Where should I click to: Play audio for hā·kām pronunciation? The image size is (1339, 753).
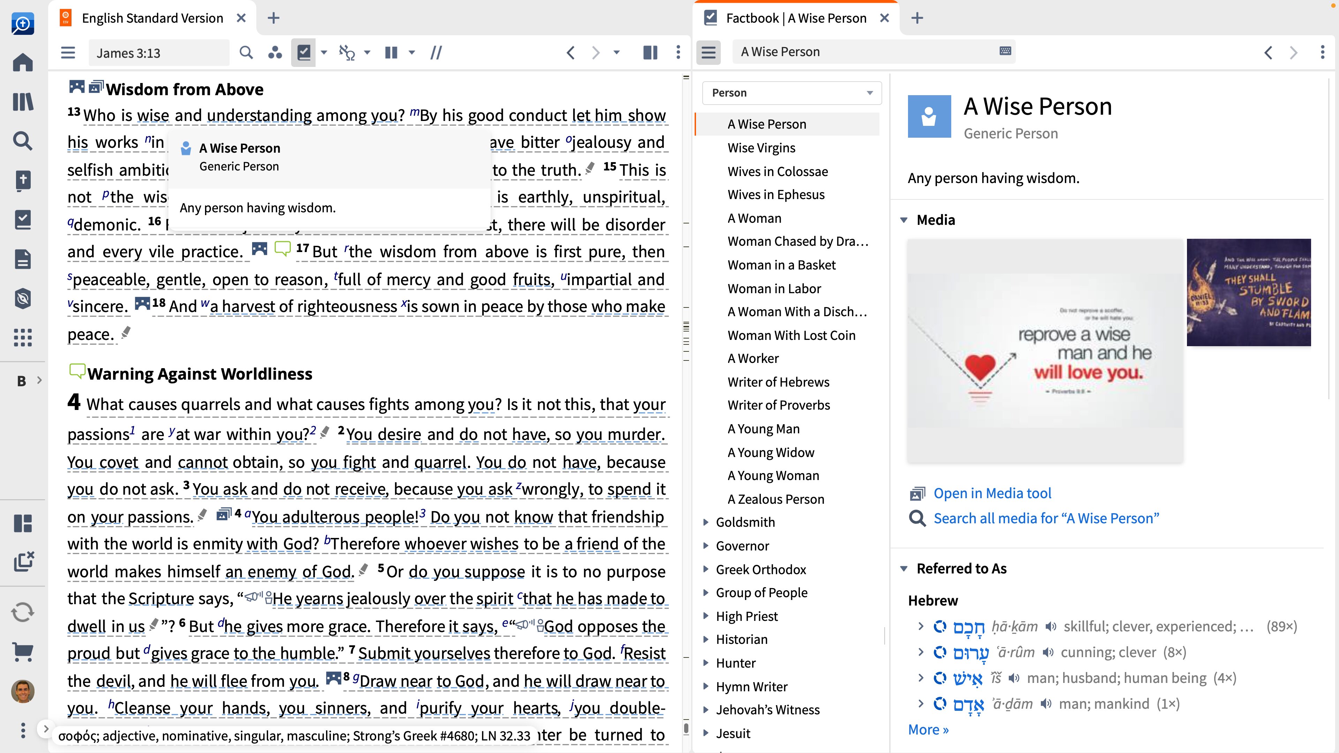click(1051, 627)
